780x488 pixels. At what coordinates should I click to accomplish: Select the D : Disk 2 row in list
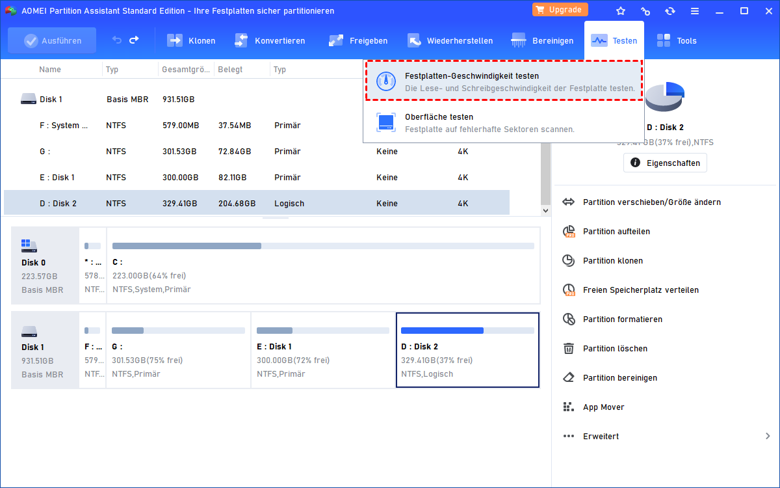[257, 203]
